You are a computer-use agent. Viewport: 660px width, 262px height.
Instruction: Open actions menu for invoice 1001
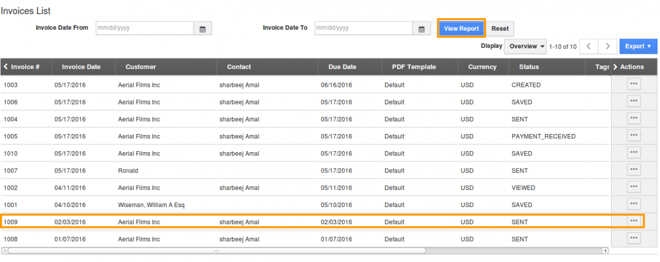(634, 204)
